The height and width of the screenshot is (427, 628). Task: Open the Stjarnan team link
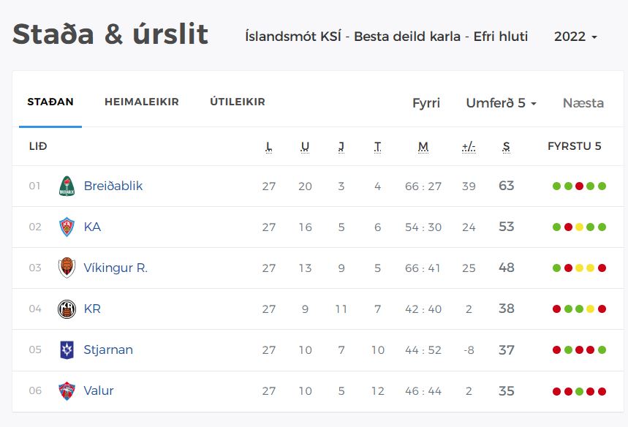(108, 350)
